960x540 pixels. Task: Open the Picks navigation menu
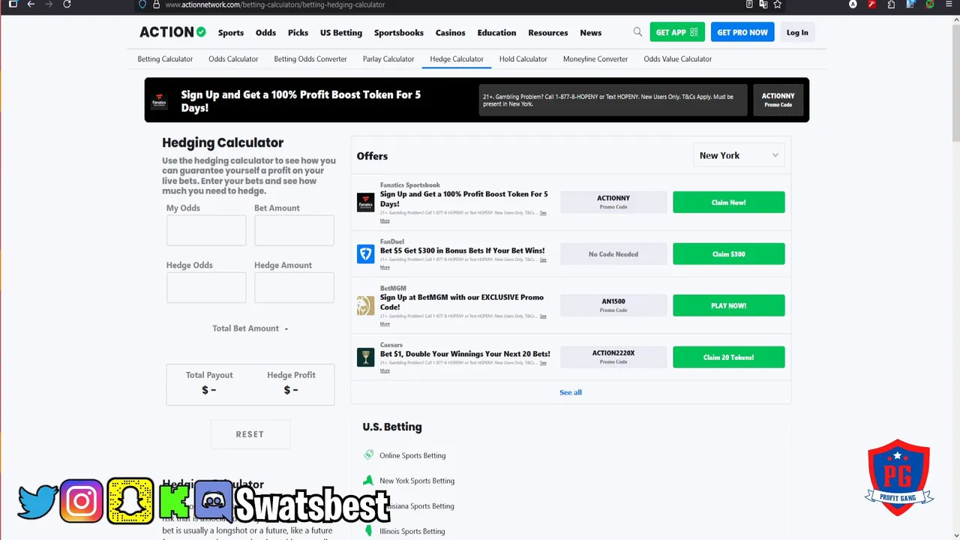click(x=298, y=33)
